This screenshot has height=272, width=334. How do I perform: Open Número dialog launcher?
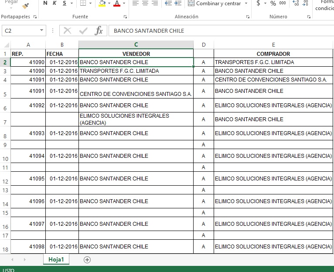309,17
